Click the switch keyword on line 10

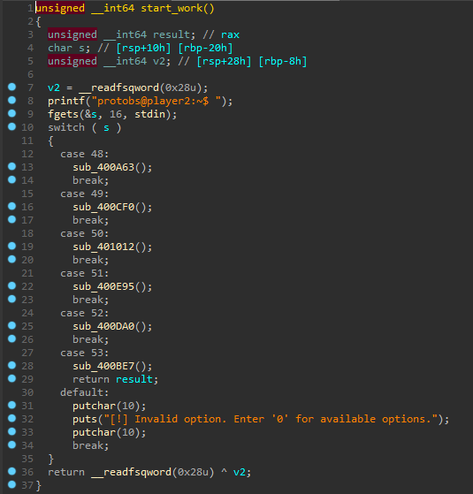66,127
